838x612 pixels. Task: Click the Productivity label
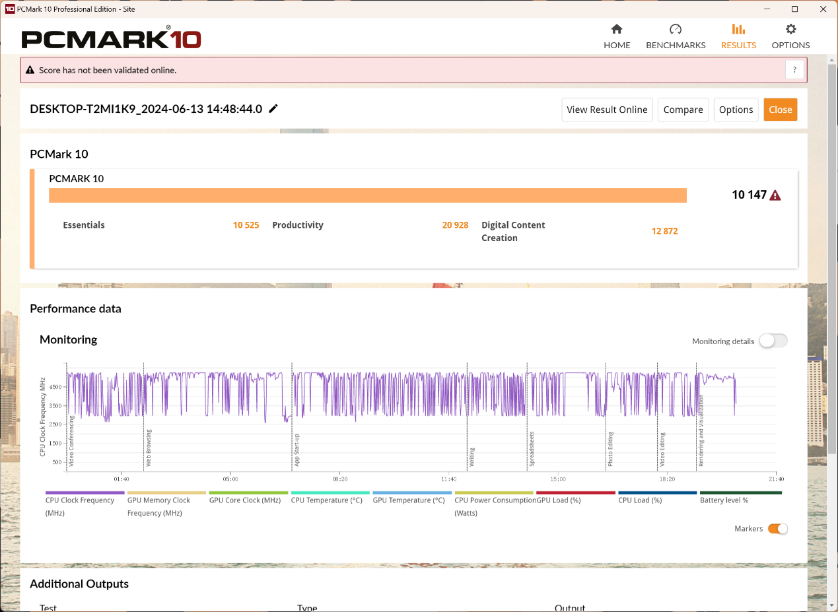[298, 225]
